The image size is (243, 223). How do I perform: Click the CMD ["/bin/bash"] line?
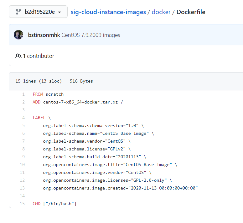(x=54, y=204)
